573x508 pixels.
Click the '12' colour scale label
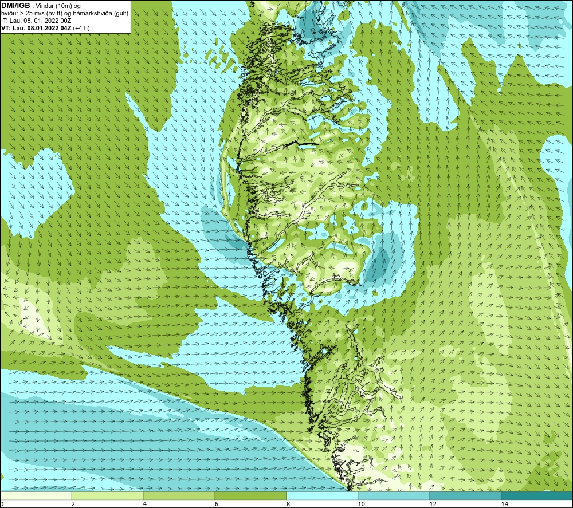tap(433, 505)
